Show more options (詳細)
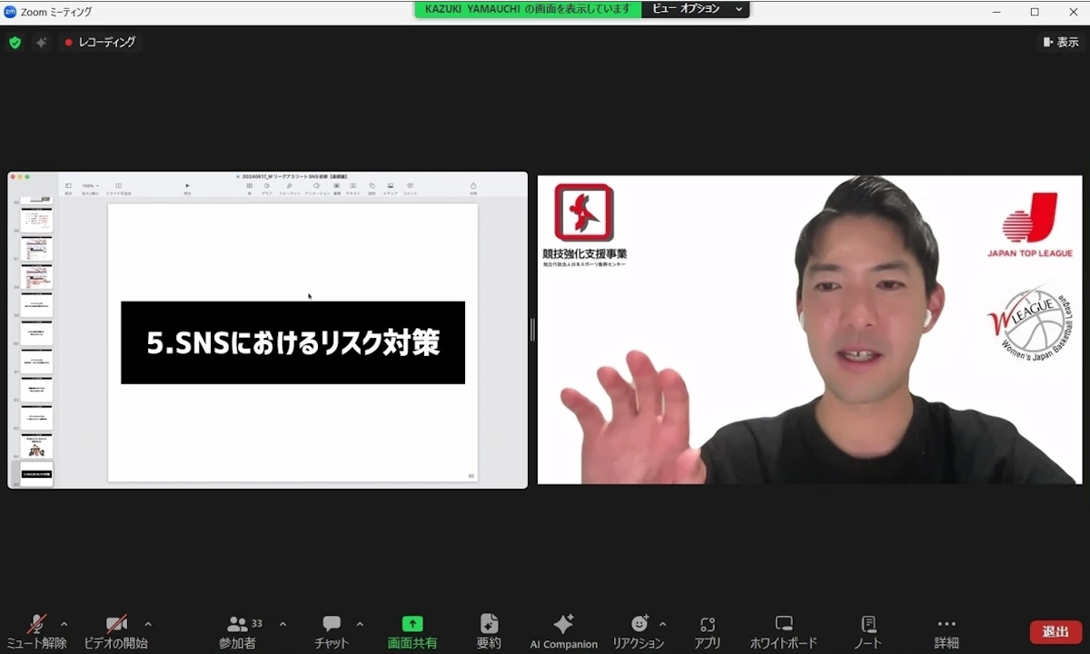This screenshot has height=654, width=1090. coord(946,631)
